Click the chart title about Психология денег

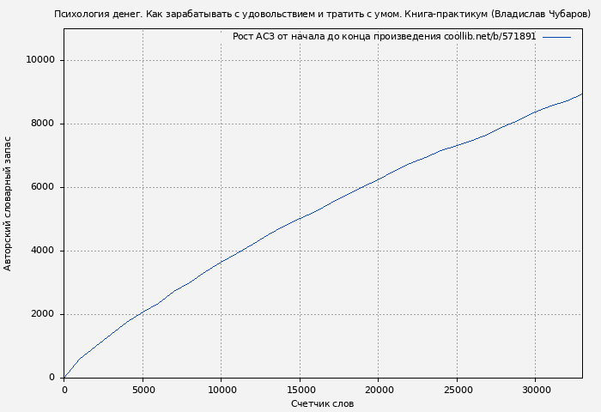tap(322, 15)
